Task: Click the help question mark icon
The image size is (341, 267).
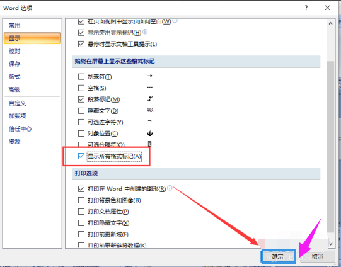Action: 306,8
